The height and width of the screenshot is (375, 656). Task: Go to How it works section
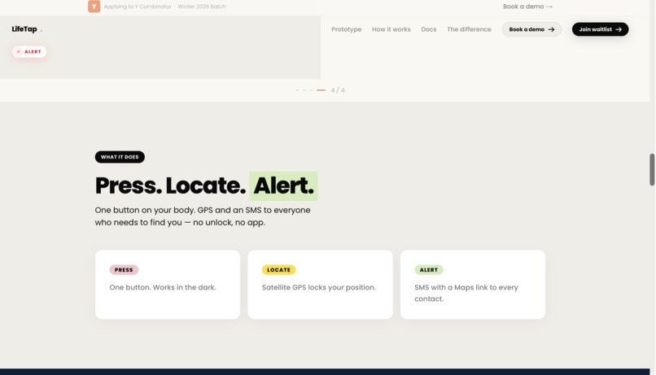[391, 29]
